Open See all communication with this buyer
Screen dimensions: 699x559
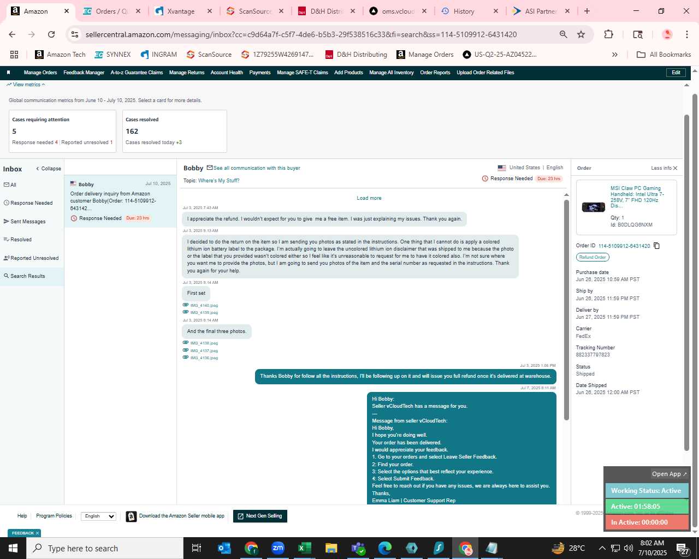257,168
